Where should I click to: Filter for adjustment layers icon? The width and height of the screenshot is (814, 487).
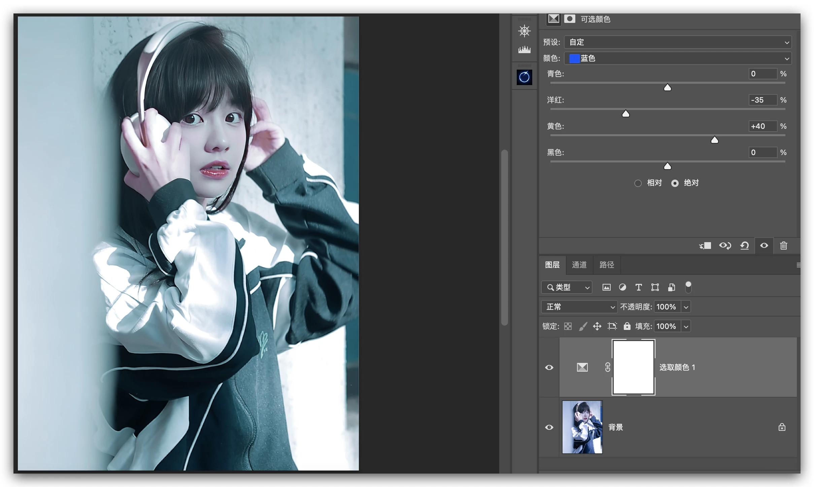tap(622, 287)
